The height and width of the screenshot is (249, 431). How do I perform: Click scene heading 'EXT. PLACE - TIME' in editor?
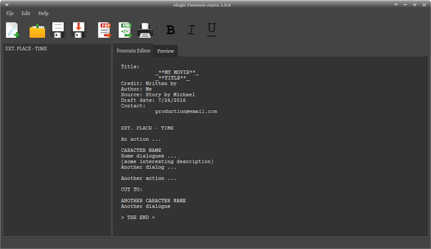[147, 128]
